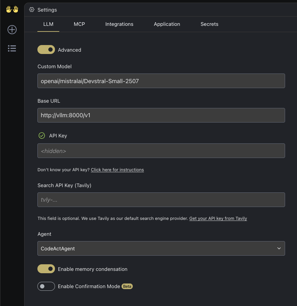This screenshot has width=297, height=306.
Task: Open the Tavily API key link
Action: [x=218, y=218]
